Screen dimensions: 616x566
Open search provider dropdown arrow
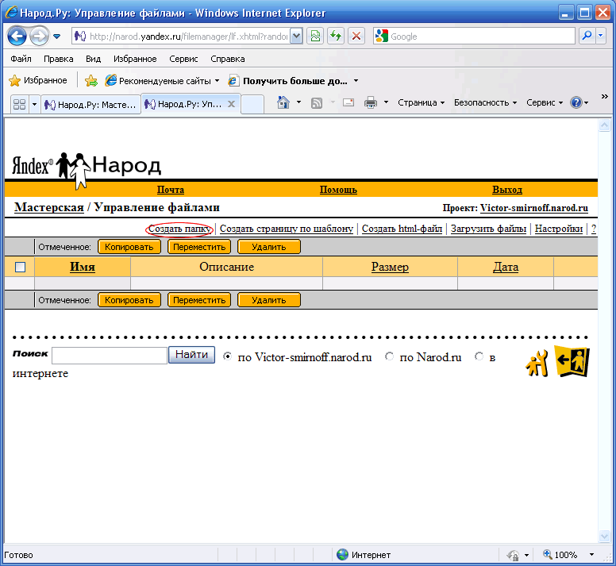[601, 37]
